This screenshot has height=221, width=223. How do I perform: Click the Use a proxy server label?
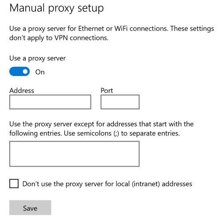(x=38, y=58)
